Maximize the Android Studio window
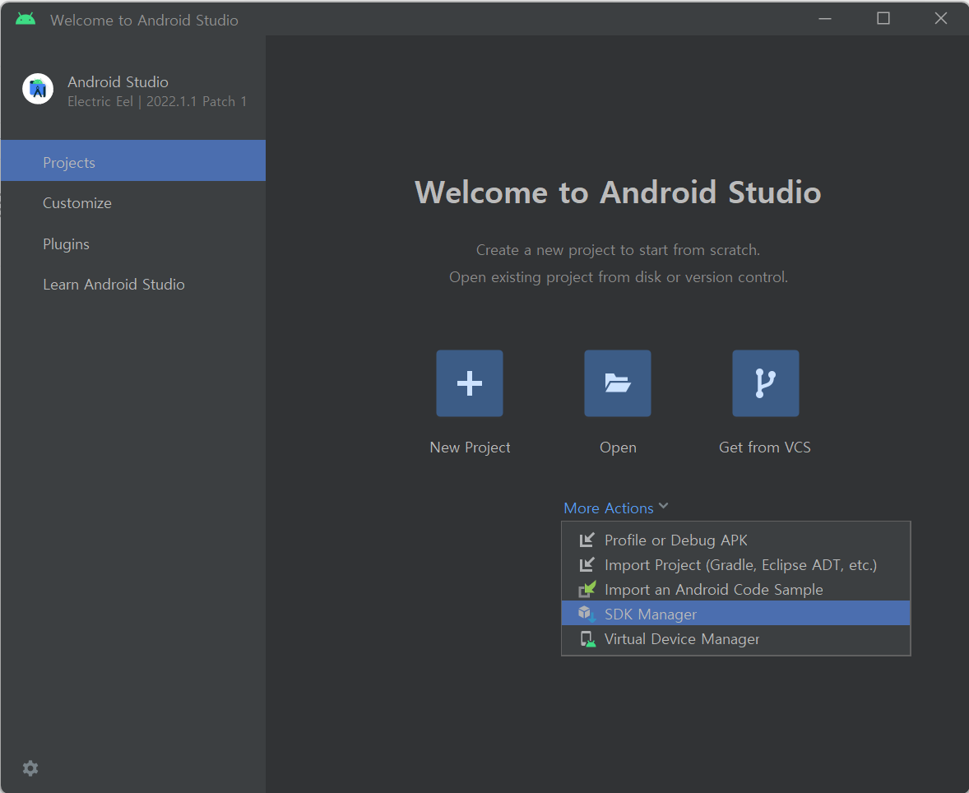The height and width of the screenshot is (793, 969). 883,19
